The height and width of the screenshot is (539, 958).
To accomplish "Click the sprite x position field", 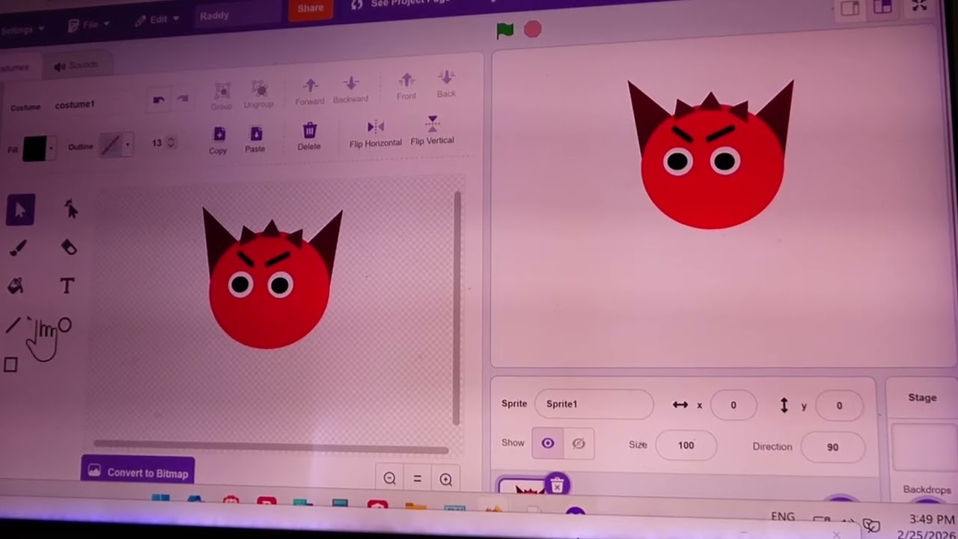I will coord(733,405).
